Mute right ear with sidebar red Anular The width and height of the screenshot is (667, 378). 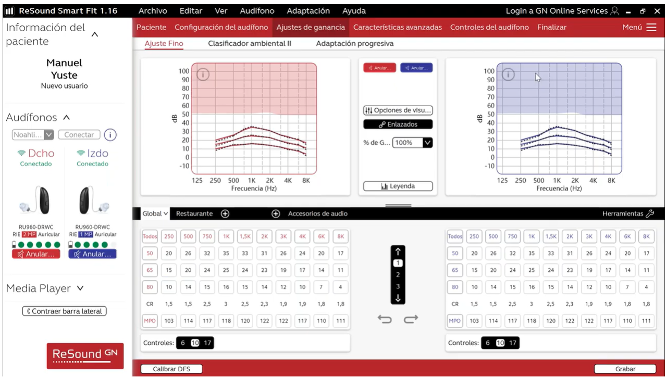[36, 254]
